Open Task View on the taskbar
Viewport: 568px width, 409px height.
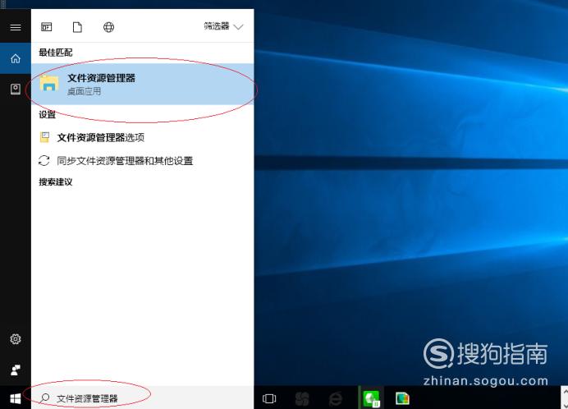269,398
